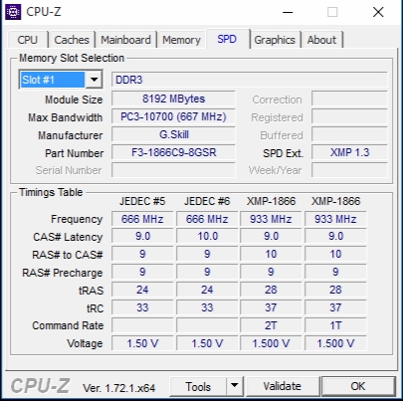Click the SPD Ext. XMP 1.3 field
The image size is (403, 401).
tap(349, 152)
